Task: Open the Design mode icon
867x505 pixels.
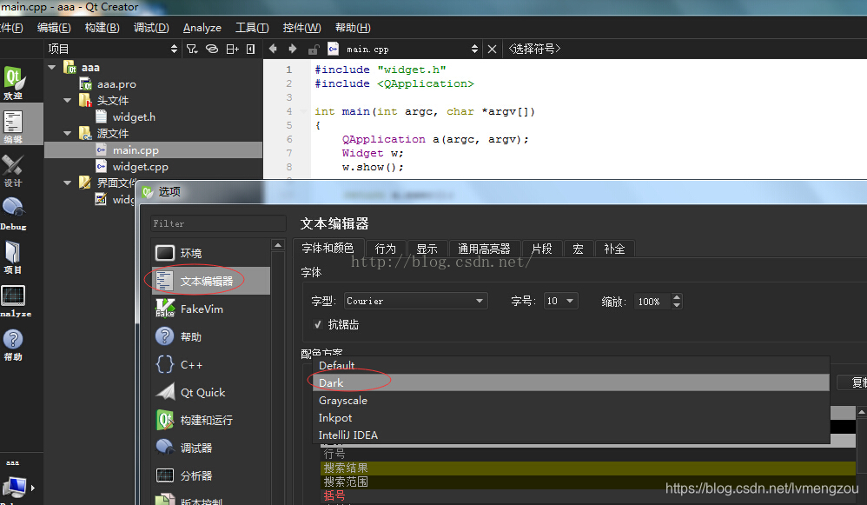Action: click(x=13, y=170)
